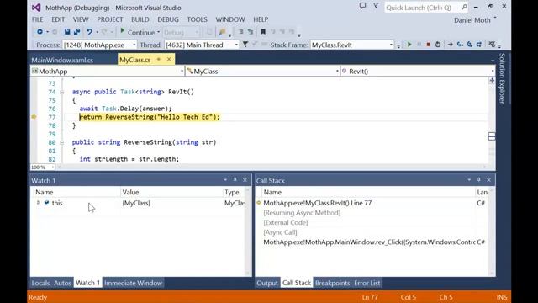
Task: Switch to the Locals tab
Action: point(40,283)
